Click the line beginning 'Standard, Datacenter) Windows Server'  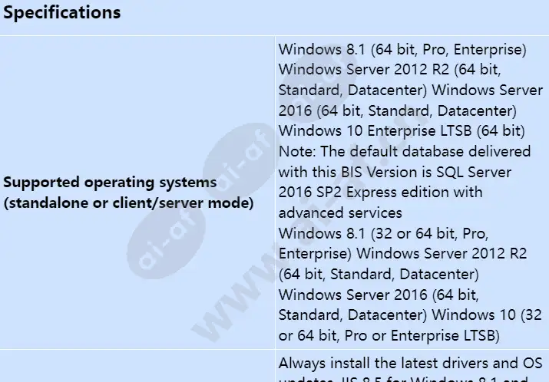(x=408, y=91)
